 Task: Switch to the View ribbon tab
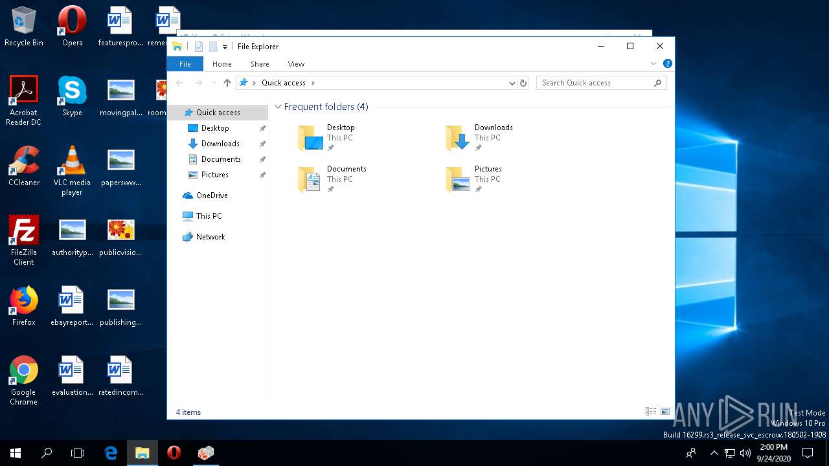[x=296, y=64]
